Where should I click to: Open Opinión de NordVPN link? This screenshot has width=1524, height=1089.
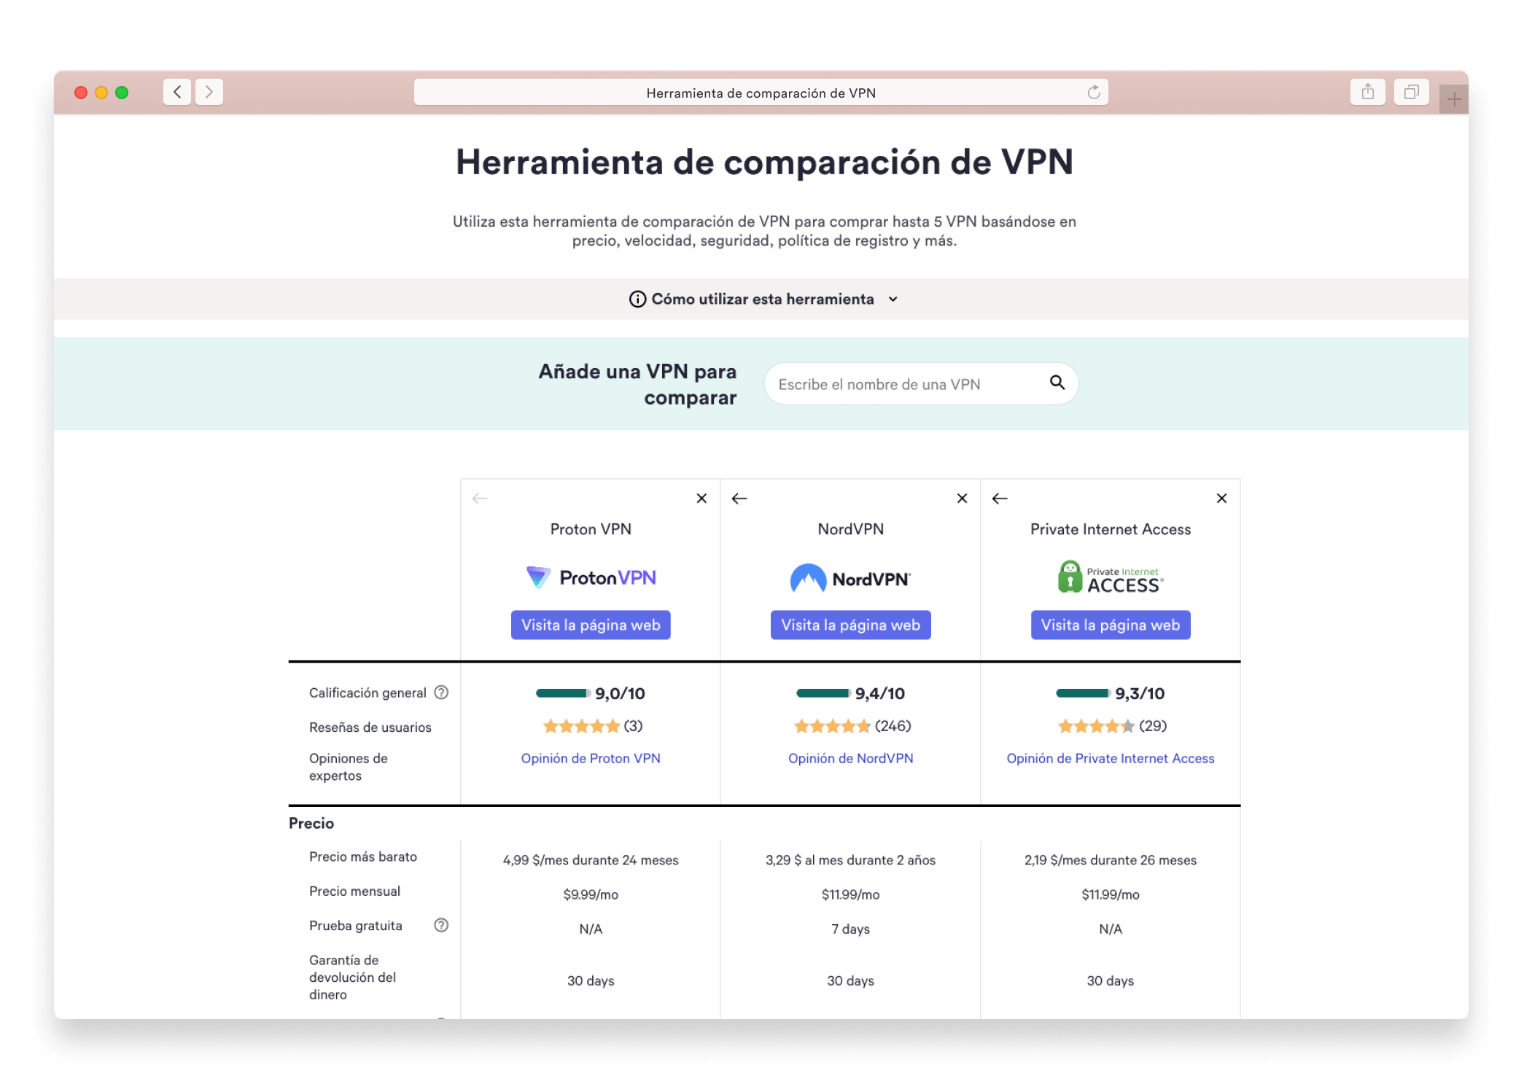point(850,758)
